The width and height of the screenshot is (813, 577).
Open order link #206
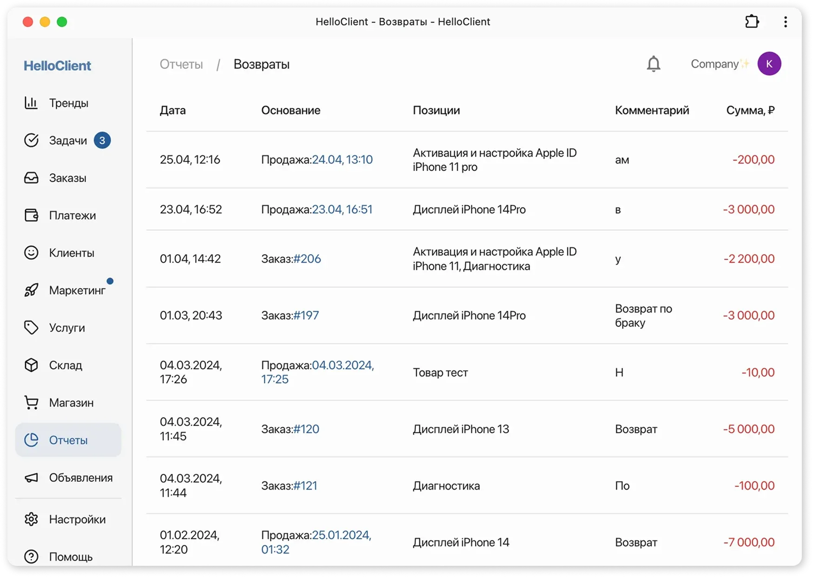(307, 259)
